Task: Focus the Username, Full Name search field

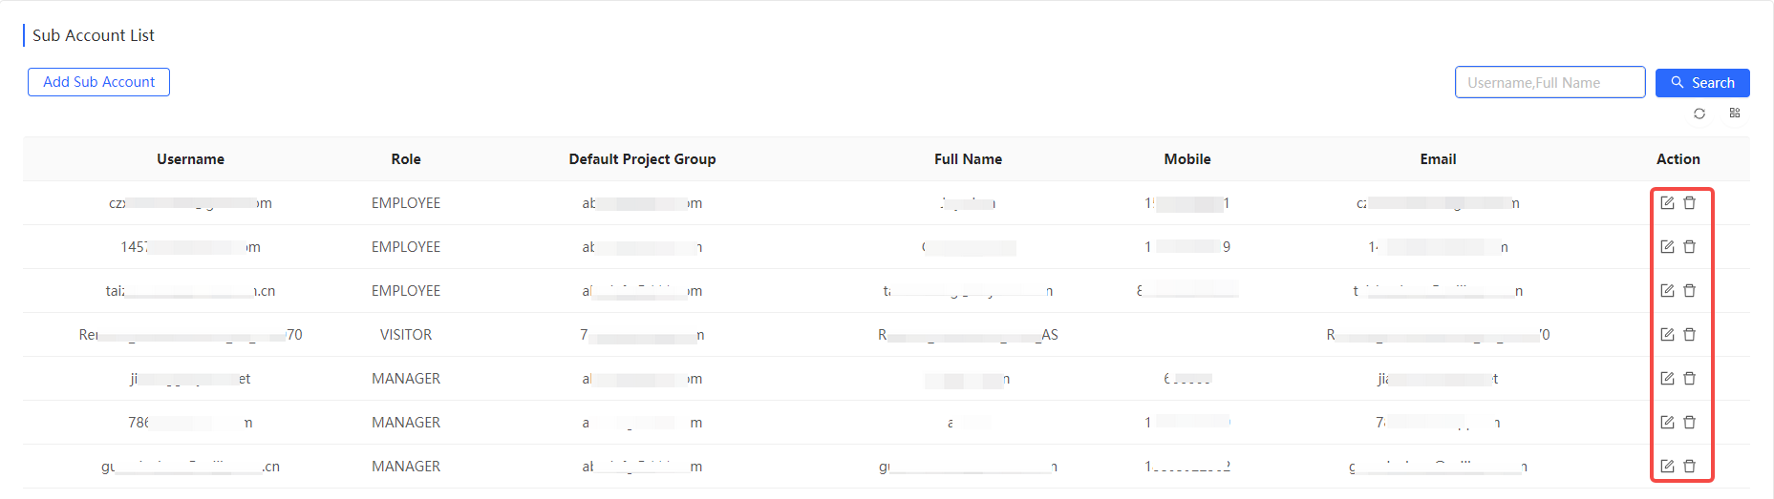Action: [1550, 83]
